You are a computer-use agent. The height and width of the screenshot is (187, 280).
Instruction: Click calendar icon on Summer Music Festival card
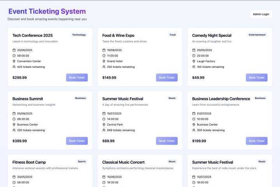[104, 114]
